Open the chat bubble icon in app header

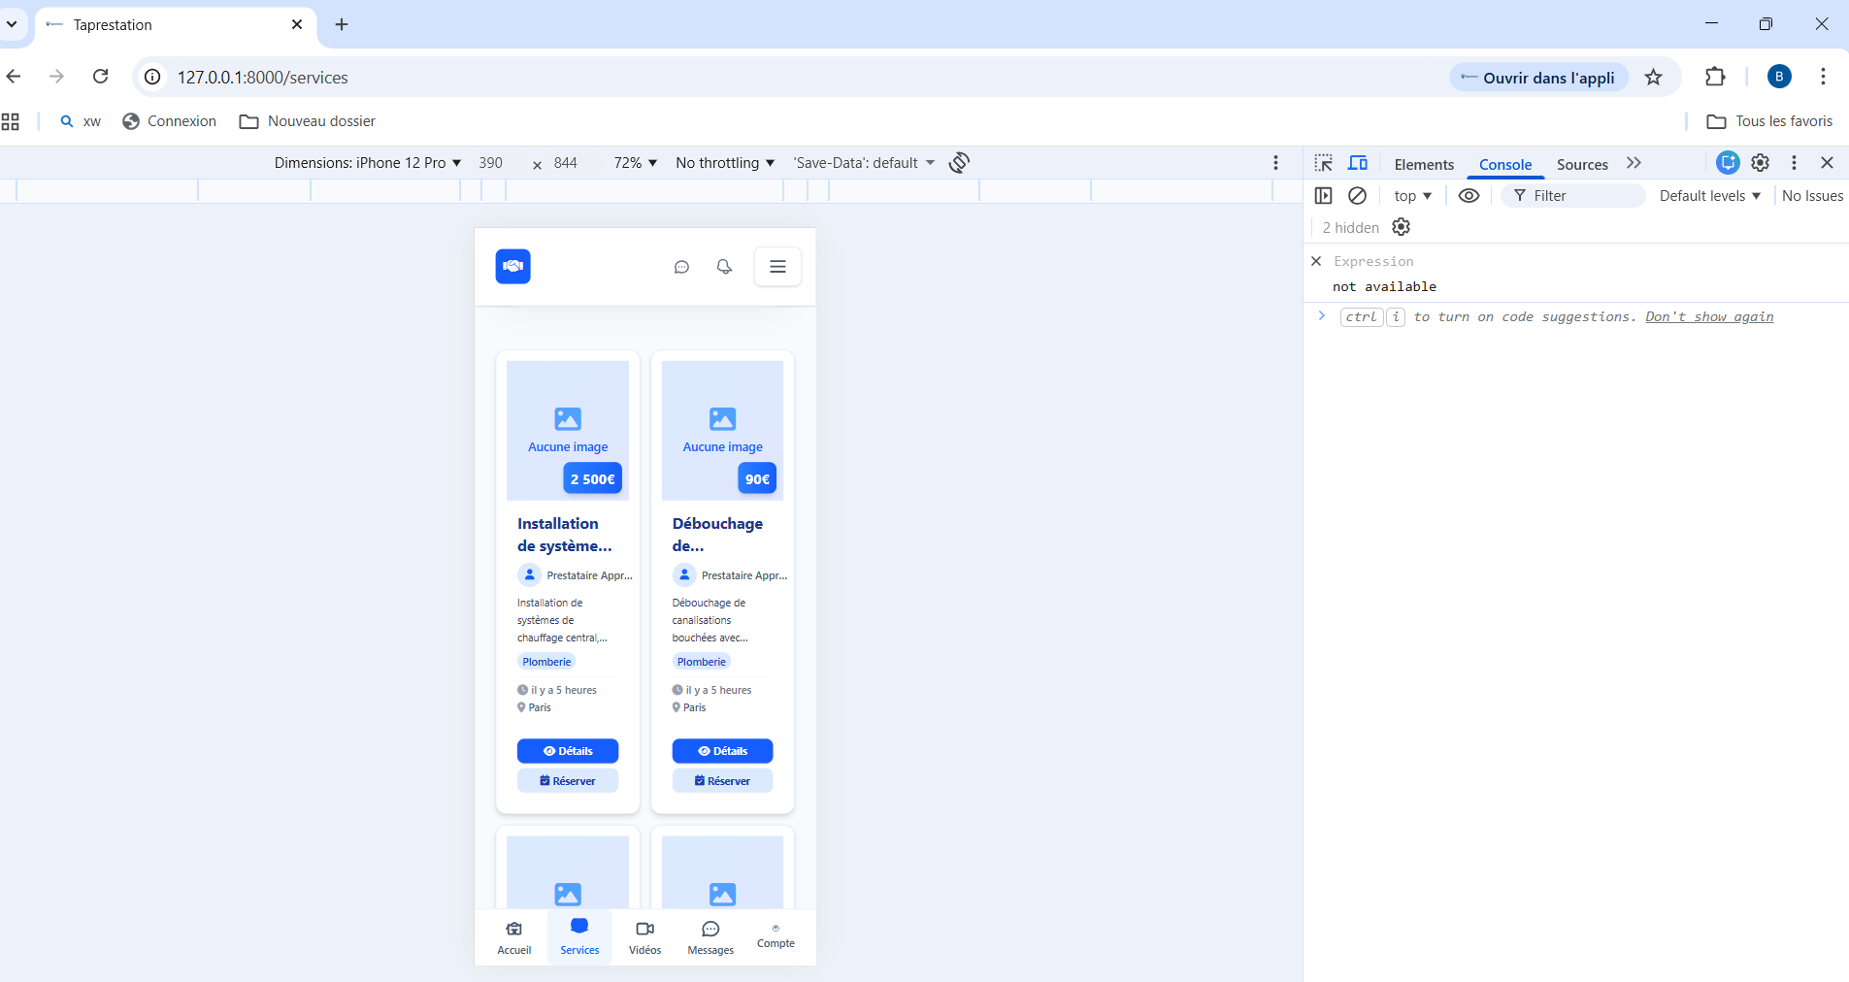click(x=681, y=267)
